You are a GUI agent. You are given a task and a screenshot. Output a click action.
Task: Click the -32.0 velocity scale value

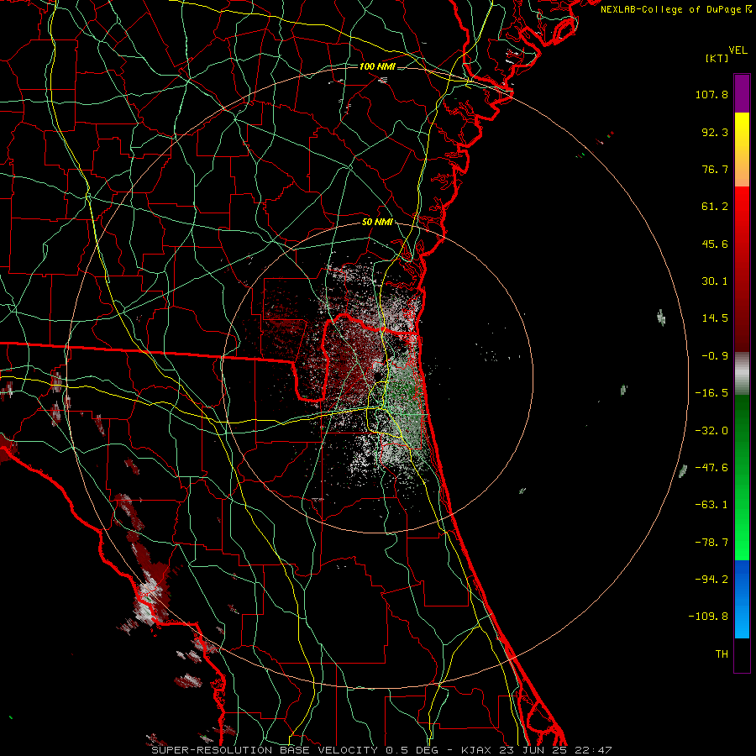pos(711,431)
